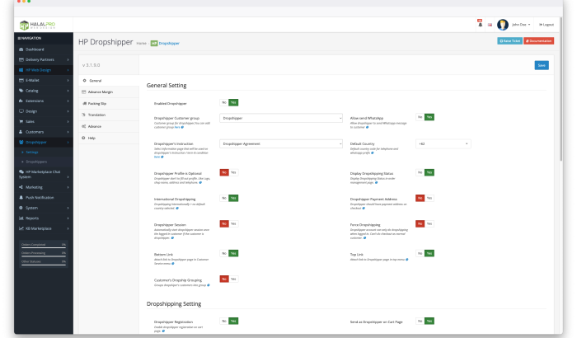Click the Other Statuses progress bar
The width and height of the screenshot is (577, 338).
point(44,265)
